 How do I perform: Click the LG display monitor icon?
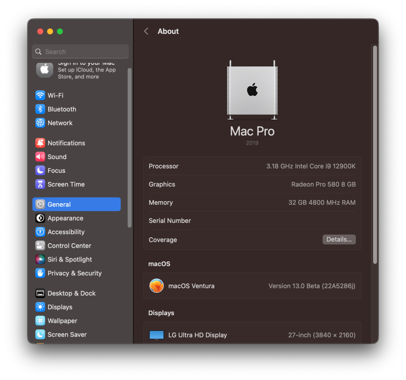(x=156, y=335)
